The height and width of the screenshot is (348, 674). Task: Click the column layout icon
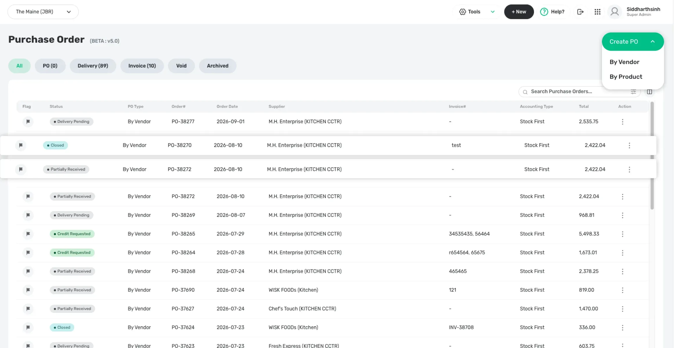tap(650, 92)
